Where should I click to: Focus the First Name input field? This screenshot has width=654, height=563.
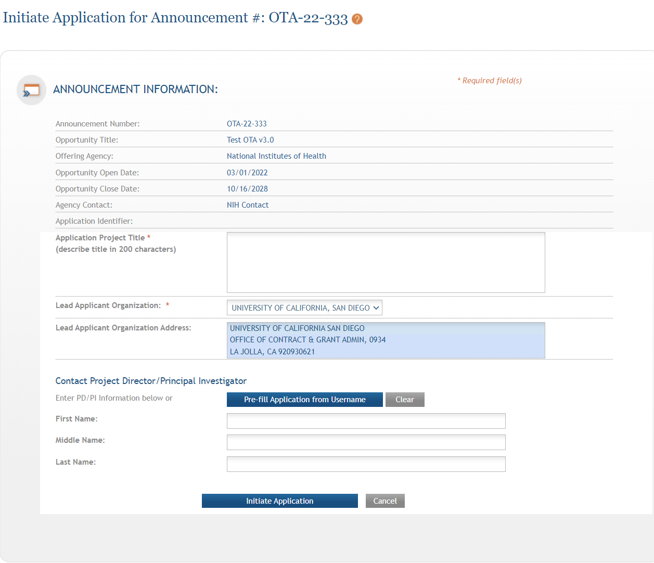[366, 421]
